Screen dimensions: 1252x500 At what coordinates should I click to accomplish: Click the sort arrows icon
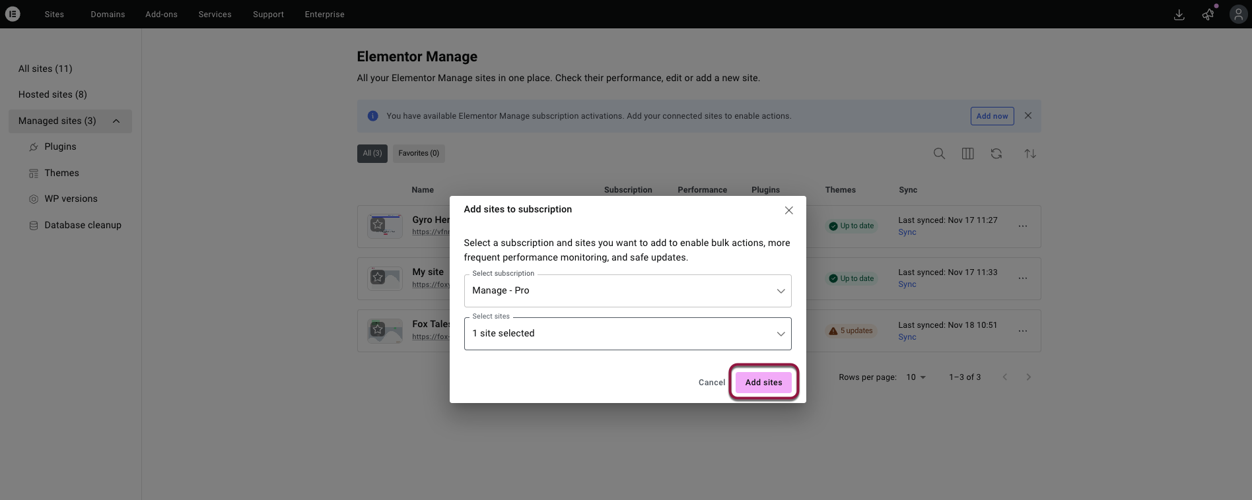coord(1029,154)
